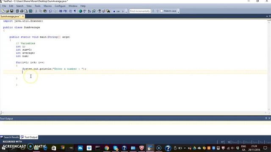Image resolution: width=271 pixels, height=152 pixels.
Task: Redo edit with the Redo arrow icon
Action: point(55,11)
